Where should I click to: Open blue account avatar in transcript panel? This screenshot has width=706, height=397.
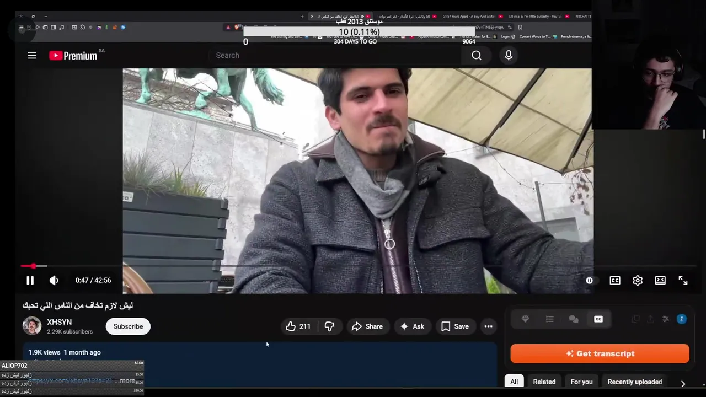[x=682, y=319]
